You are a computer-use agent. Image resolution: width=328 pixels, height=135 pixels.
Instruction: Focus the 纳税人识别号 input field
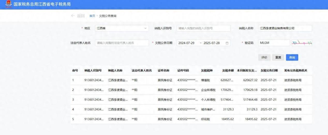coord(203,28)
